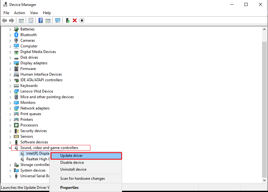Select the Bluetooth category icon
Viewport: 268px width, 192px height.
tap(16, 35)
